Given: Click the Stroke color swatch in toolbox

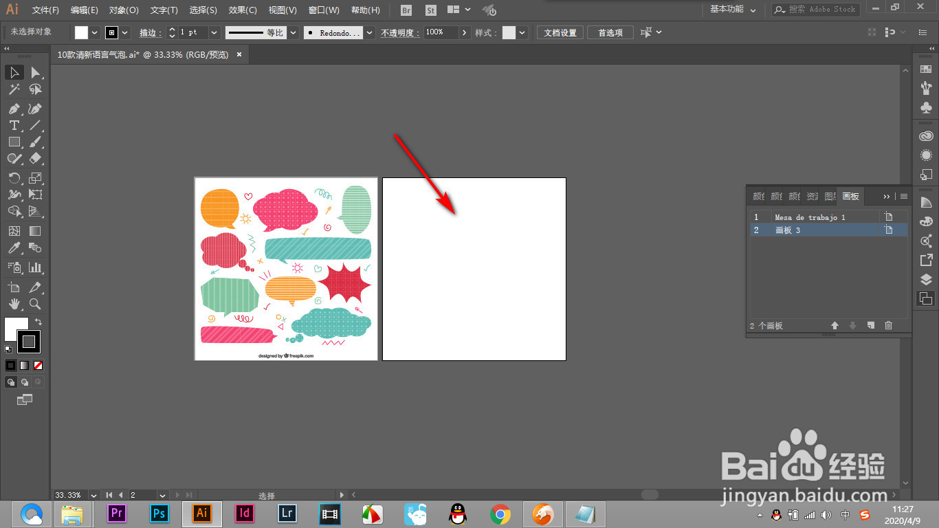Looking at the screenshot, I should click(28, 341).
